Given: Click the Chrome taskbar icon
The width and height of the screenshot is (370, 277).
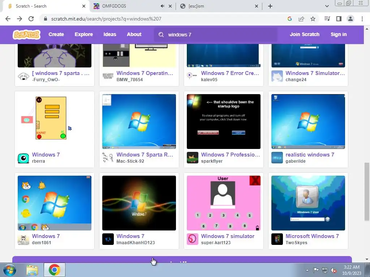Looking at the screenshot, I should (x=55, y=270).
